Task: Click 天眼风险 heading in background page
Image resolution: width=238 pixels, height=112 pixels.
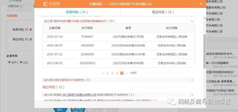Action: [x=12, y=16]
